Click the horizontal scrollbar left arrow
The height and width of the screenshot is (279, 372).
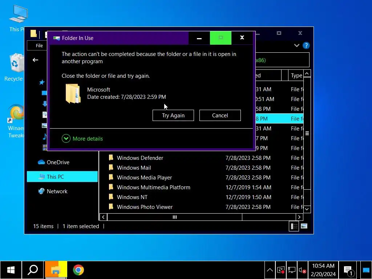pyautogui.click(x=103, y=217)
